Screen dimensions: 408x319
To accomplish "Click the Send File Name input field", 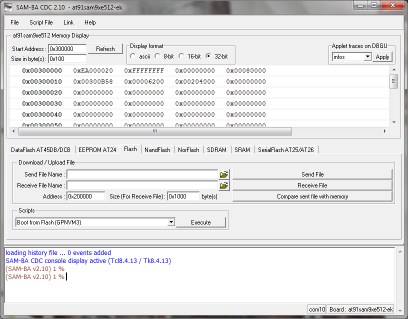I will [x=142, y=174].
